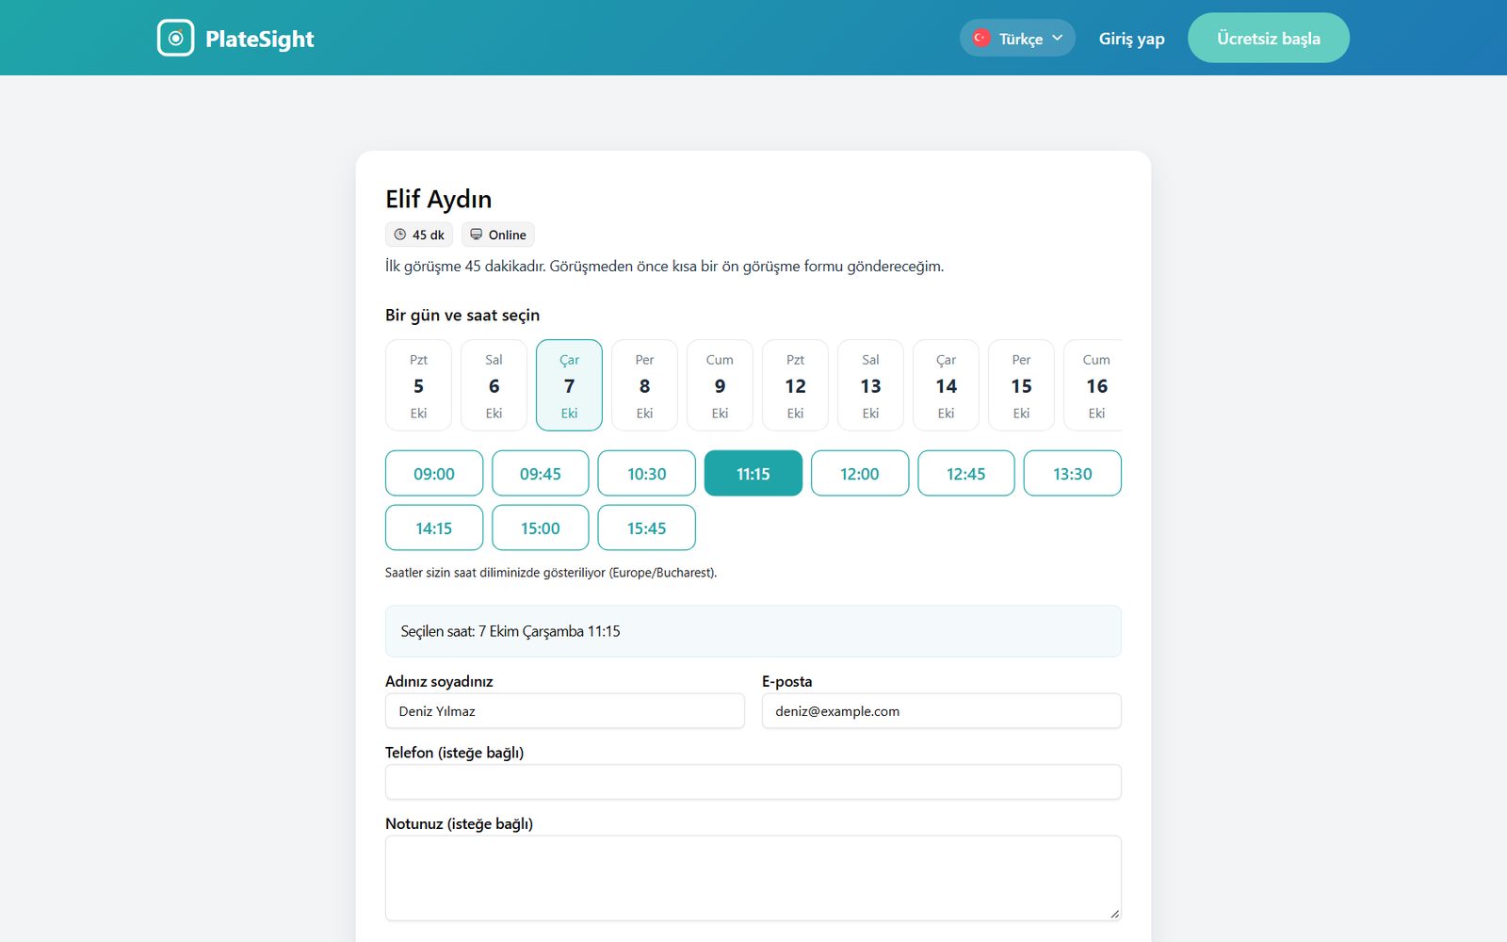Click the Elif Aydın heading

(x=438, y=199)
